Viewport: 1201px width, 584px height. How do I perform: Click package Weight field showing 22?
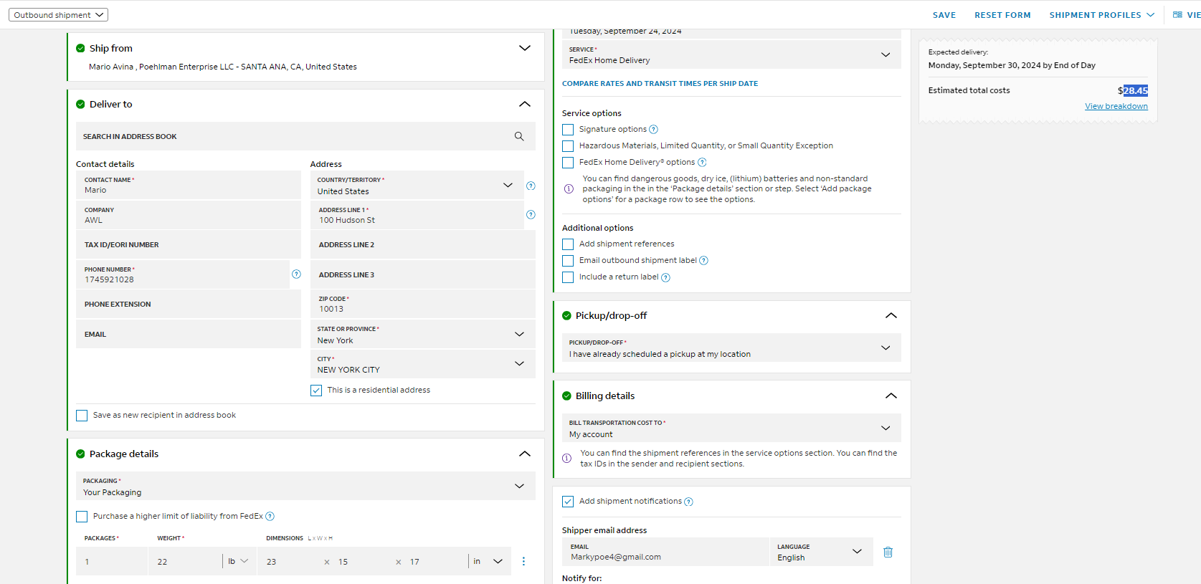185,561
